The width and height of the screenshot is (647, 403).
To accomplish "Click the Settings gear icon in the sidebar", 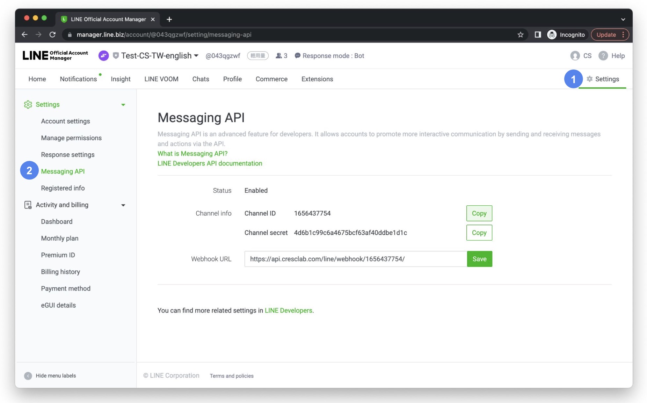I will [x=28, y=104].
